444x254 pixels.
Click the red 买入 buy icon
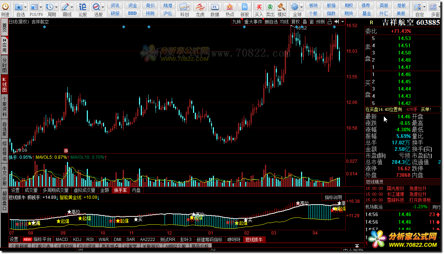(259, 6)
